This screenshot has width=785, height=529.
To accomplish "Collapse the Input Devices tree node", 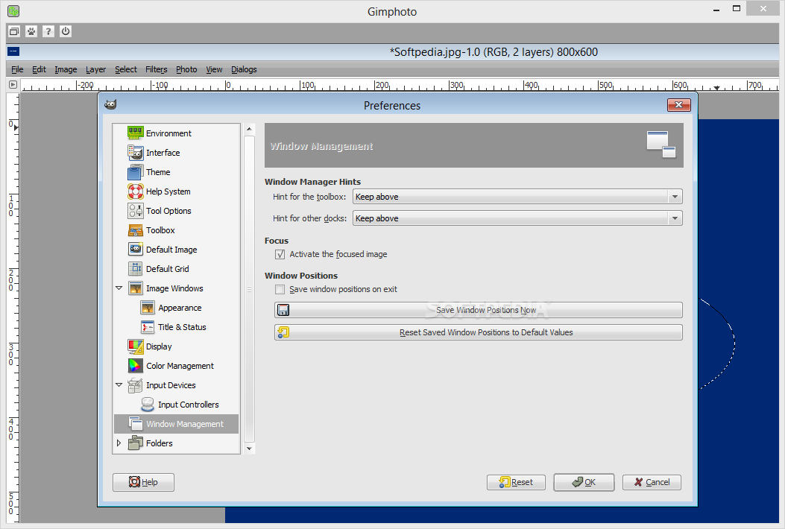I will pyautogui.click(x=119, y=385).
